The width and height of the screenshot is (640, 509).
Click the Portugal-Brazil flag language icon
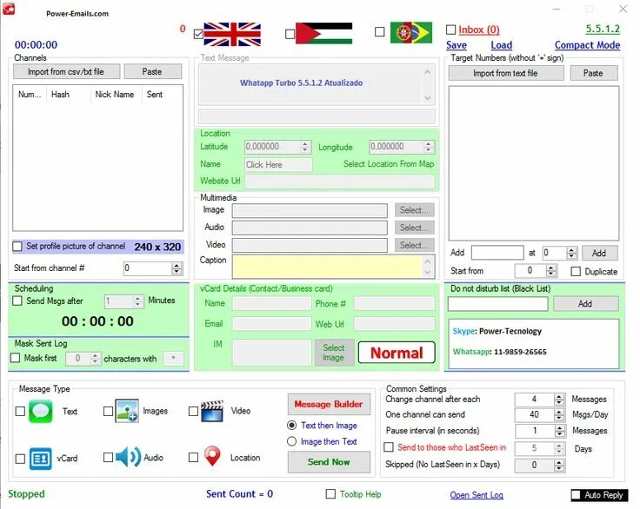click(411, 32)
